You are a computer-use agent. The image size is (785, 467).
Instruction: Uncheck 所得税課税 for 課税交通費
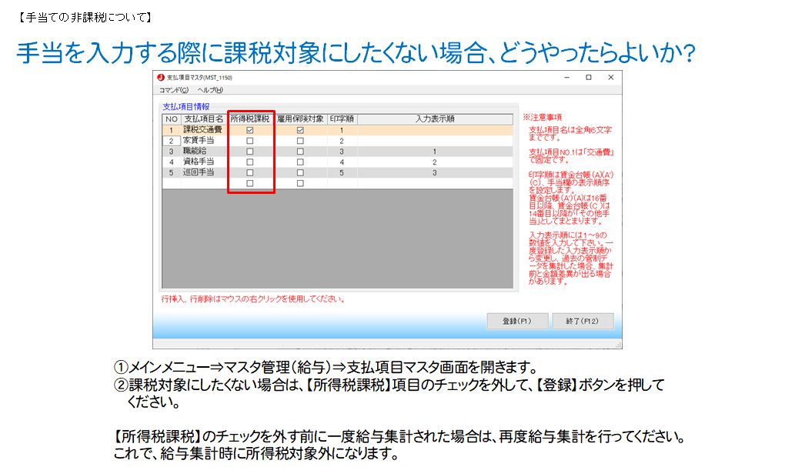click(249, 131)
